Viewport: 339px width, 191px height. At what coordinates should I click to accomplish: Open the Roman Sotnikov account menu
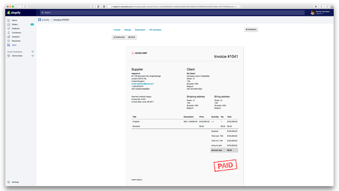320,12
